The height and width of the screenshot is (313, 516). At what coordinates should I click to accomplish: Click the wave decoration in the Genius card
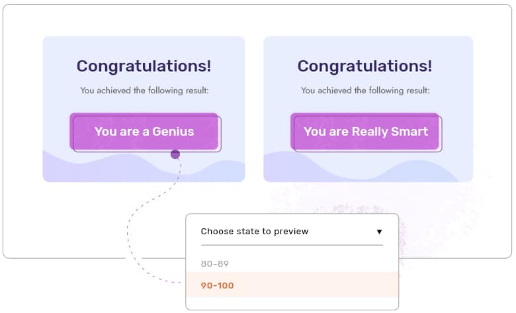[79, 169]
